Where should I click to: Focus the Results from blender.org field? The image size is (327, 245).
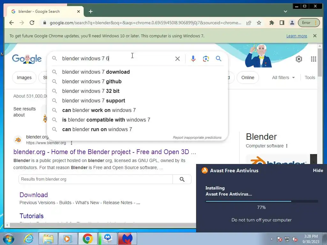[x=95, y=179]
